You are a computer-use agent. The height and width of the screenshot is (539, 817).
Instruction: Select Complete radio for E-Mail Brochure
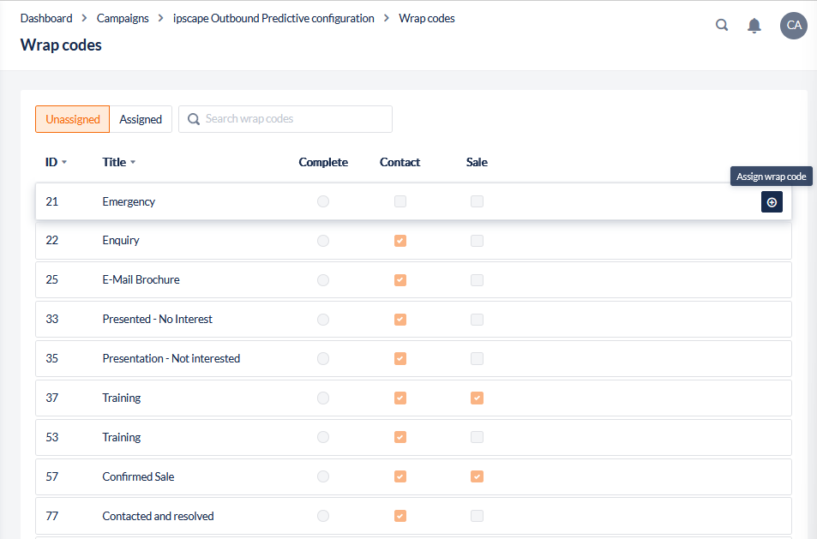[323, 280]
